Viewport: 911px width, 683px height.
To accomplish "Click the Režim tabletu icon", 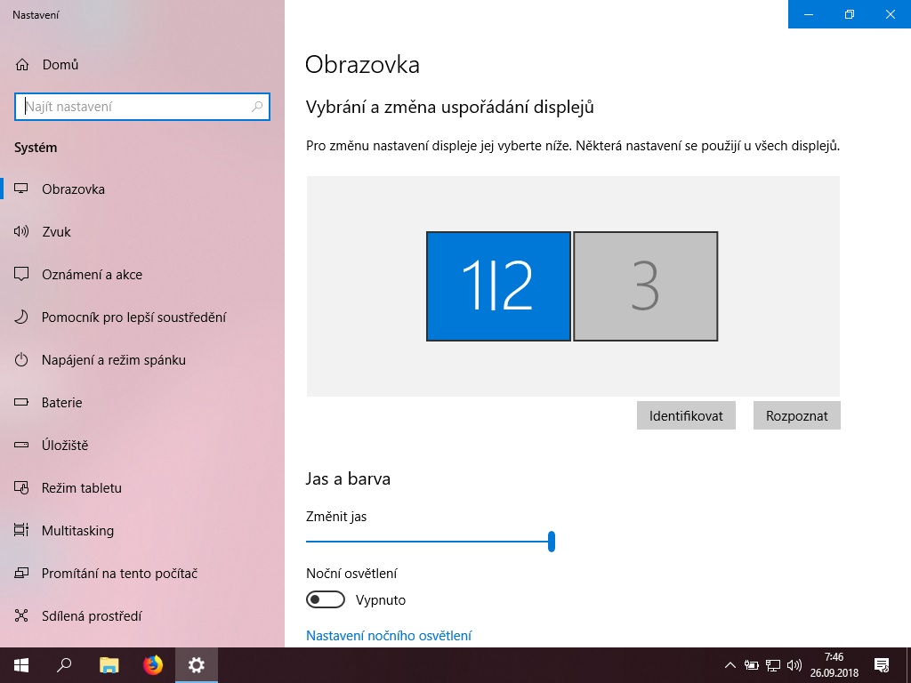I will tap(22, 488).
